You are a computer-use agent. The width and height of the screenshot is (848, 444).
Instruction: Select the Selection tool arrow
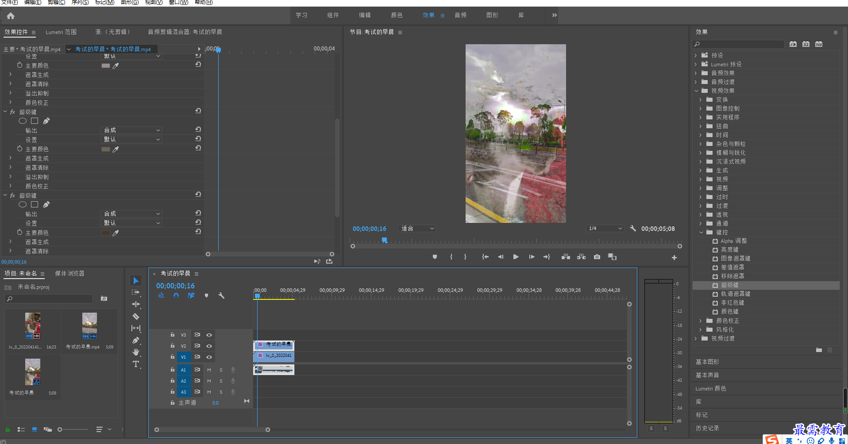(136, 281)
